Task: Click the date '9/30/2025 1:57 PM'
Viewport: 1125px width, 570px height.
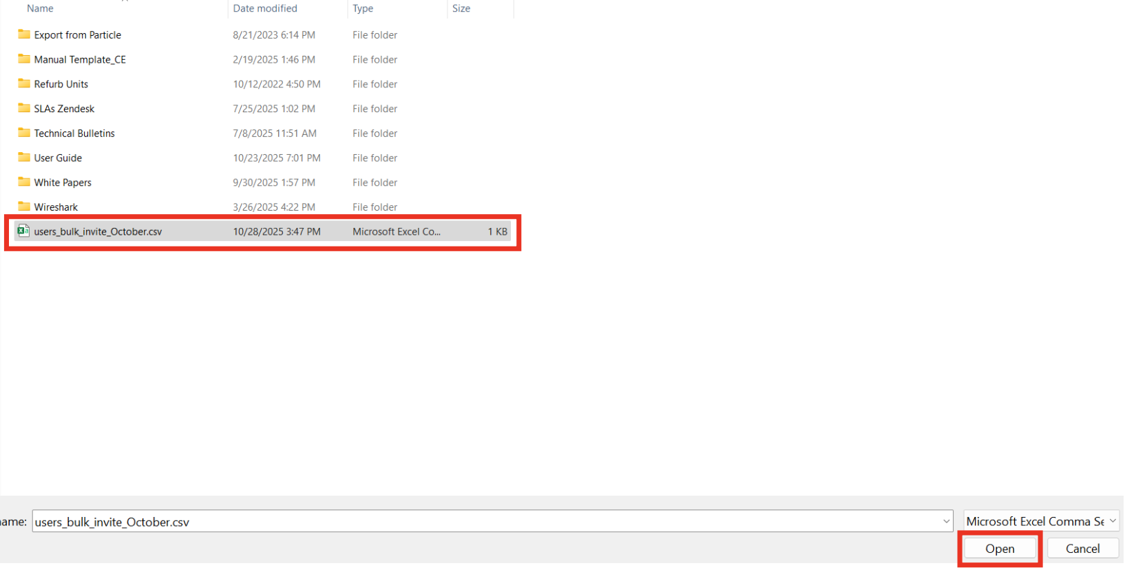Action: click(274, 182)
